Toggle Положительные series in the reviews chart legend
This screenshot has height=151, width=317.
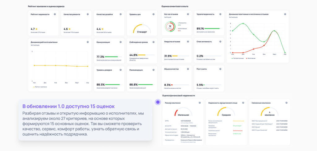[x=238, y=58]
